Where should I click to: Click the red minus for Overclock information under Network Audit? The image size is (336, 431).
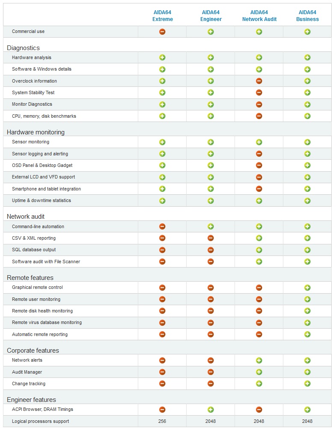(259, 81)
